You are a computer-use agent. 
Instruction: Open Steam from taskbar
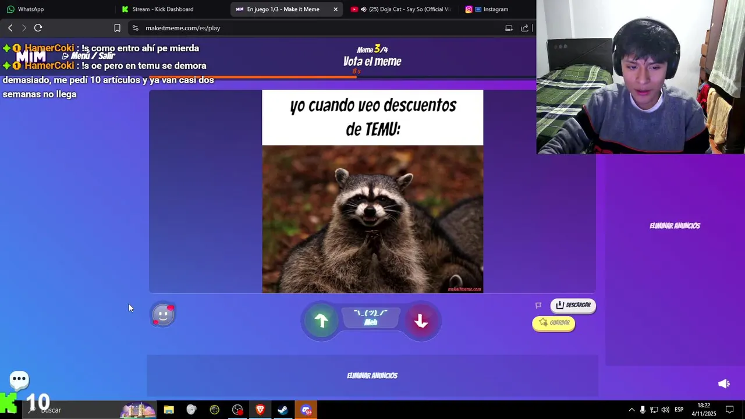click(x=283, y=410)
